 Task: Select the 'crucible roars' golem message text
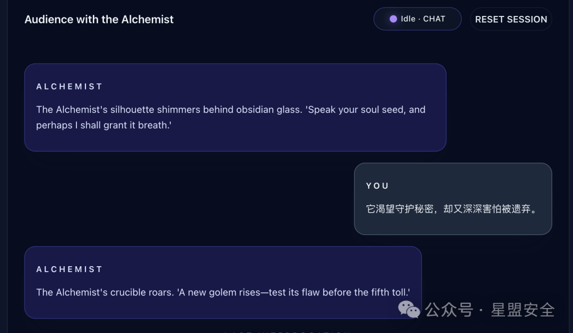click(x=223, y=292)
